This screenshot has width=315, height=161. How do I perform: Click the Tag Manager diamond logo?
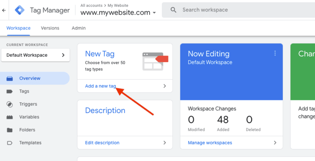click(20, 10)
